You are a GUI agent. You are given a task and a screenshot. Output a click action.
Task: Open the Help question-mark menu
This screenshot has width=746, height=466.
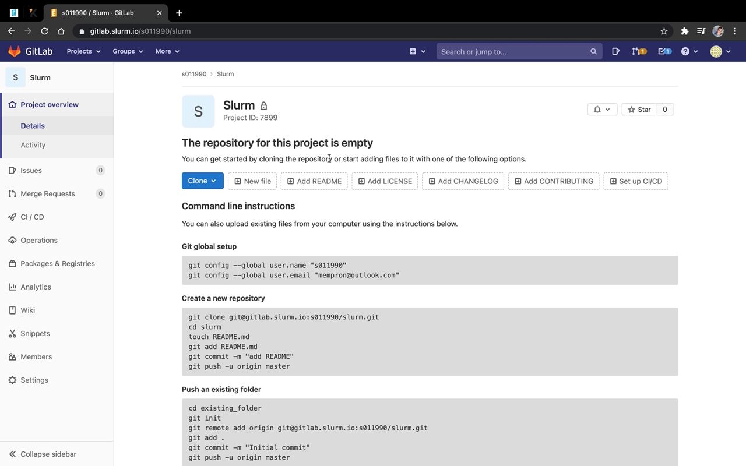tap(689, 51)
